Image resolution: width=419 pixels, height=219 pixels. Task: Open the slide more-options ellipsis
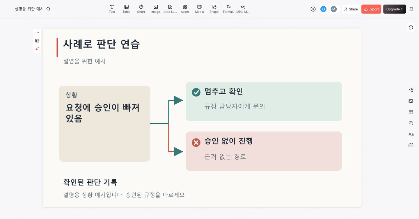[x=37, y=33]
